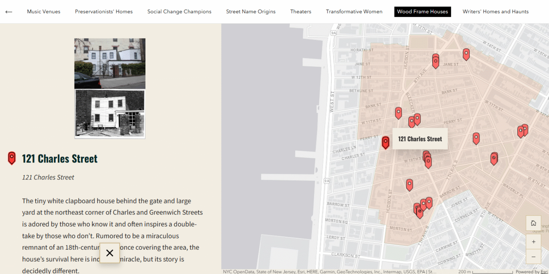
Task: Open the black-and-white house photo
Action: (x=110, y=114)
